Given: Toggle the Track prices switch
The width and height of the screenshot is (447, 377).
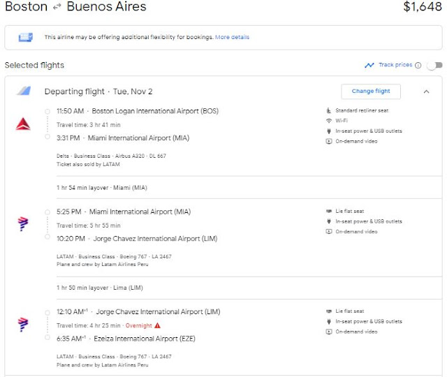Looking at the screenshot, I should pyautogui.click(x=434, y=66).
